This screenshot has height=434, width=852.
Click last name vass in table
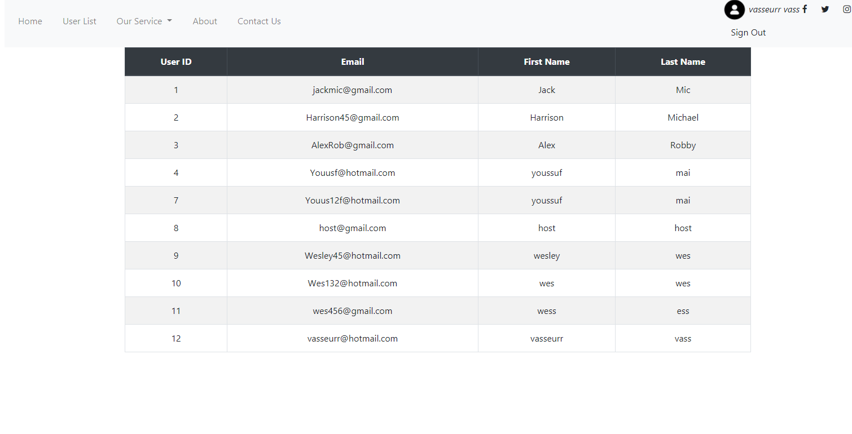click(x=683, y=339)
